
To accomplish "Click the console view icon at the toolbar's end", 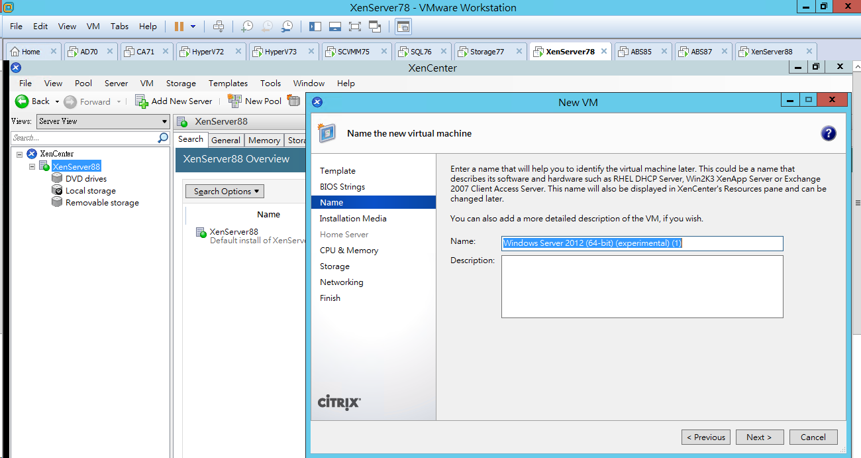I will tap(403, 27).
